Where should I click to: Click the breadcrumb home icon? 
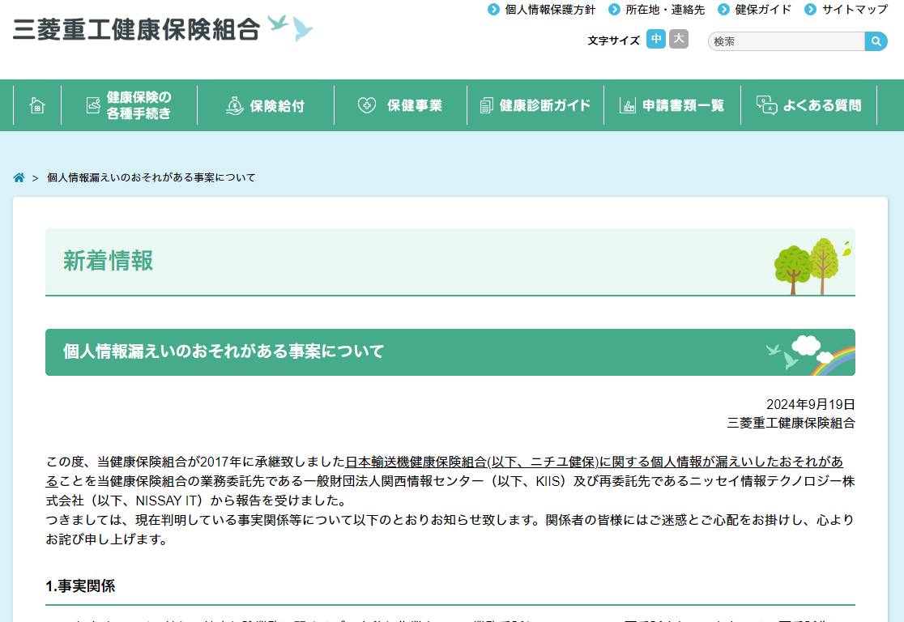(19, 177)
